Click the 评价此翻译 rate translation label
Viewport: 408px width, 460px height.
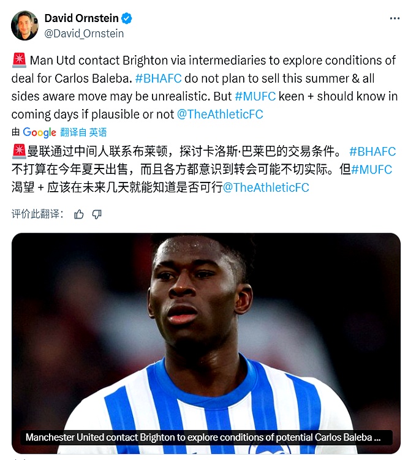37,214
